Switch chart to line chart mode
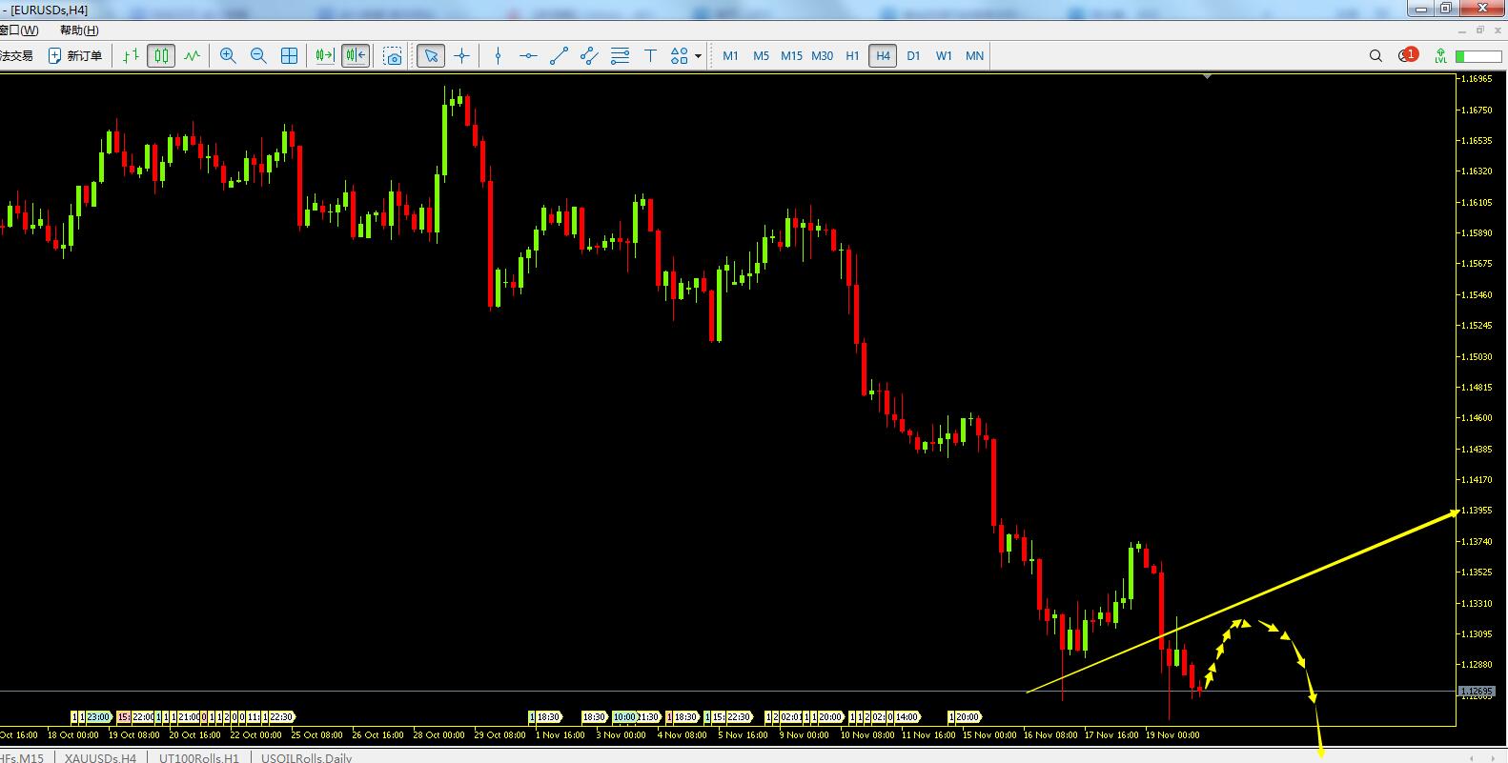Image resolution: width=1508 pixels, height=763 pixels. tap(192, 56)
